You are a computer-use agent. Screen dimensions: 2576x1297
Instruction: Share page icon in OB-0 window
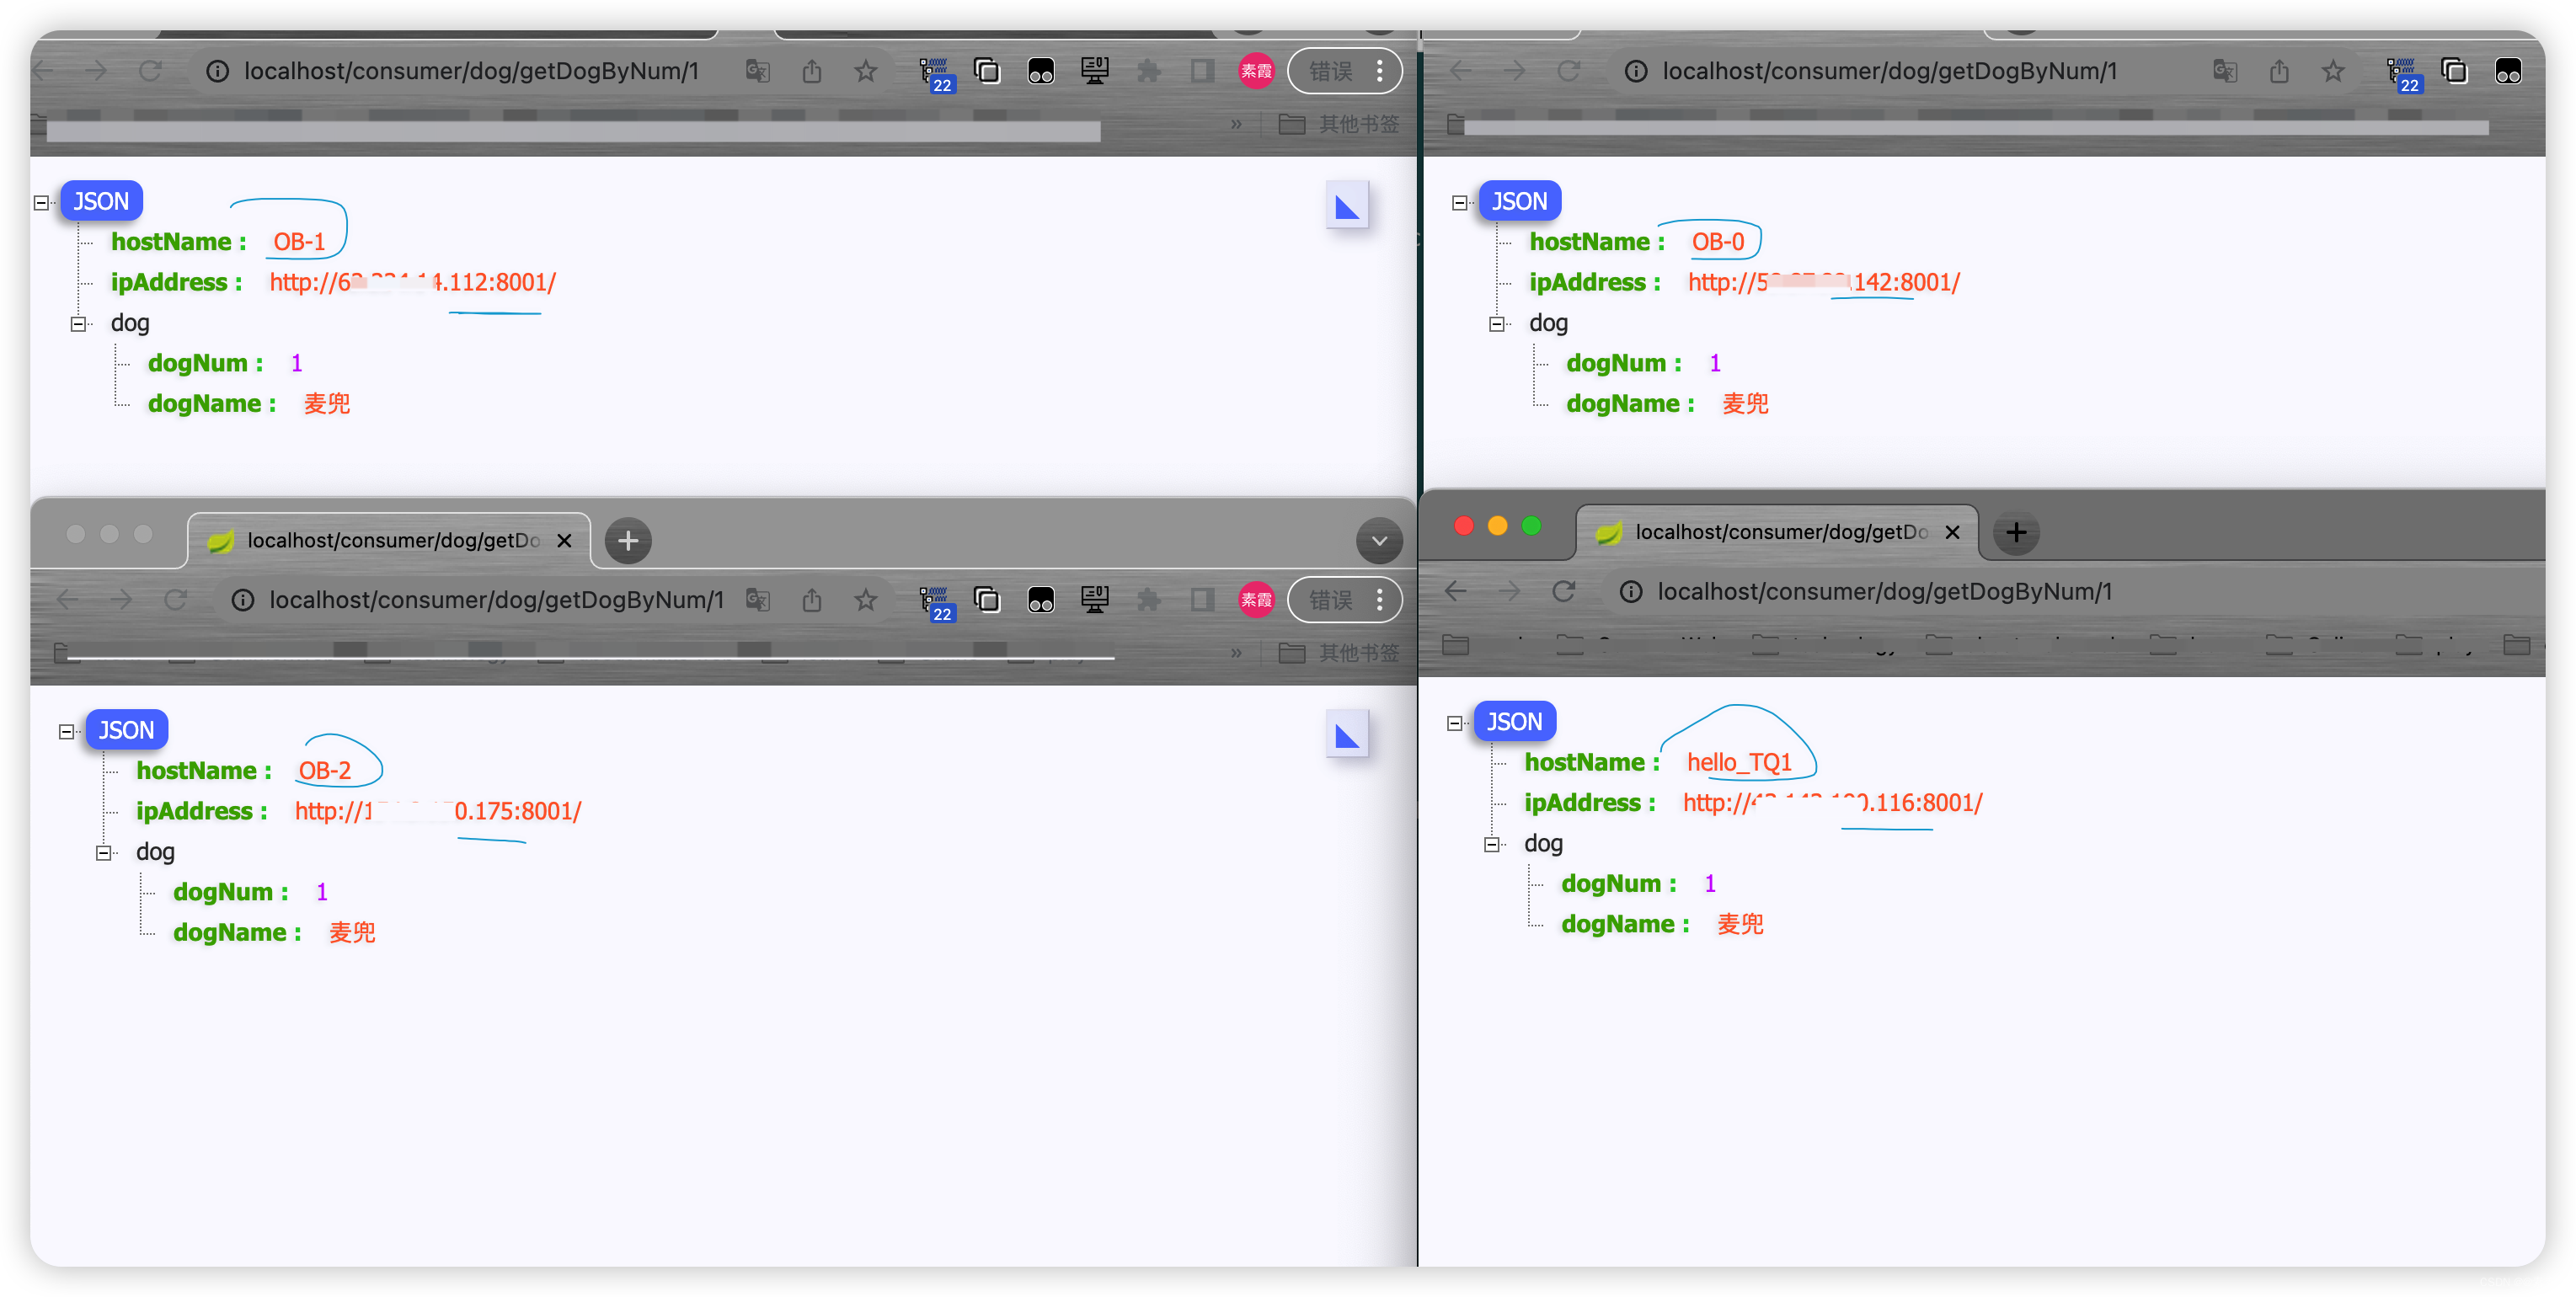2279,71
